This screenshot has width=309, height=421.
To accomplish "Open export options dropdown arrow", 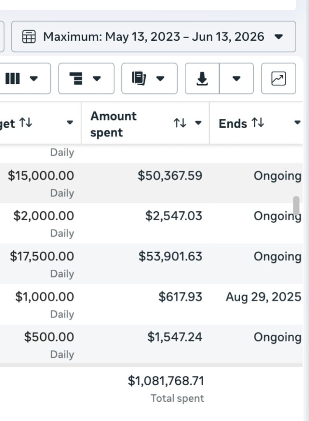I will click(236, 79).
